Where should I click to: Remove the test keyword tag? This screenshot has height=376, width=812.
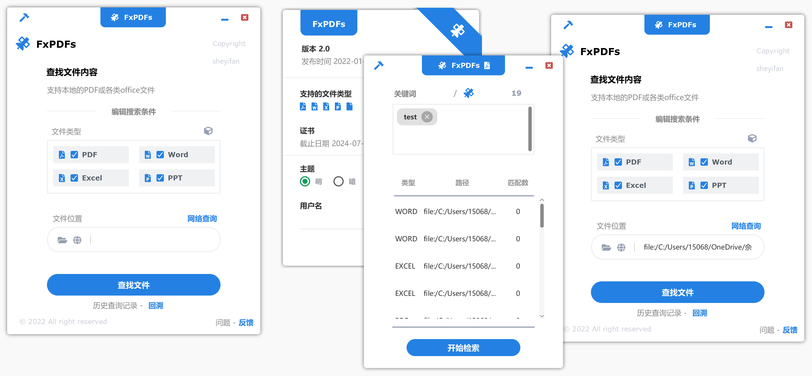[x=427, y=117]
